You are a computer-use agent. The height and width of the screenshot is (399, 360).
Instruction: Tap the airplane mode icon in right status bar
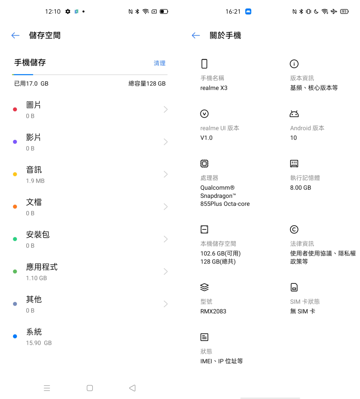[334, 11]
